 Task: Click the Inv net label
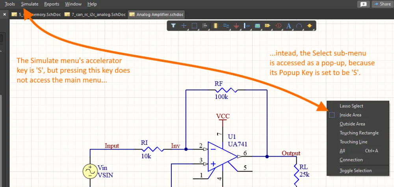[x=175, y=146]
